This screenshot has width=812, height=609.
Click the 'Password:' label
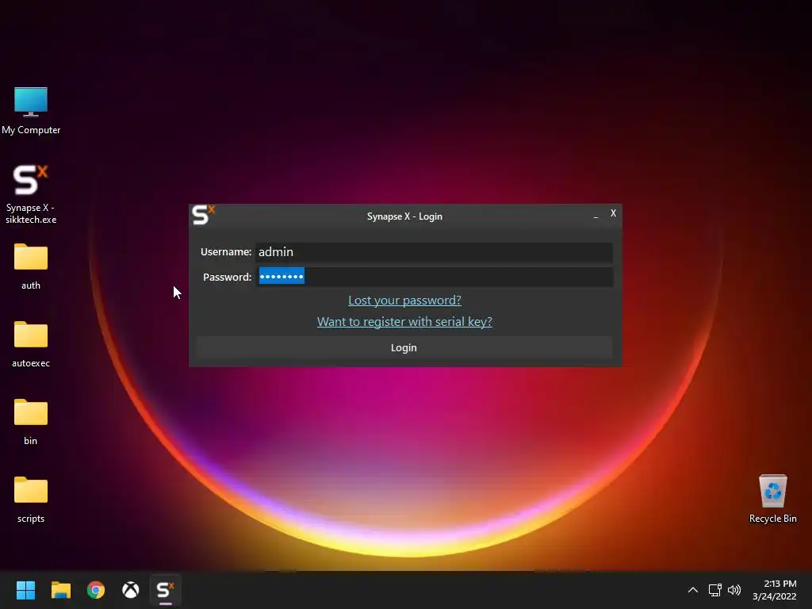(x=228, y=277)
